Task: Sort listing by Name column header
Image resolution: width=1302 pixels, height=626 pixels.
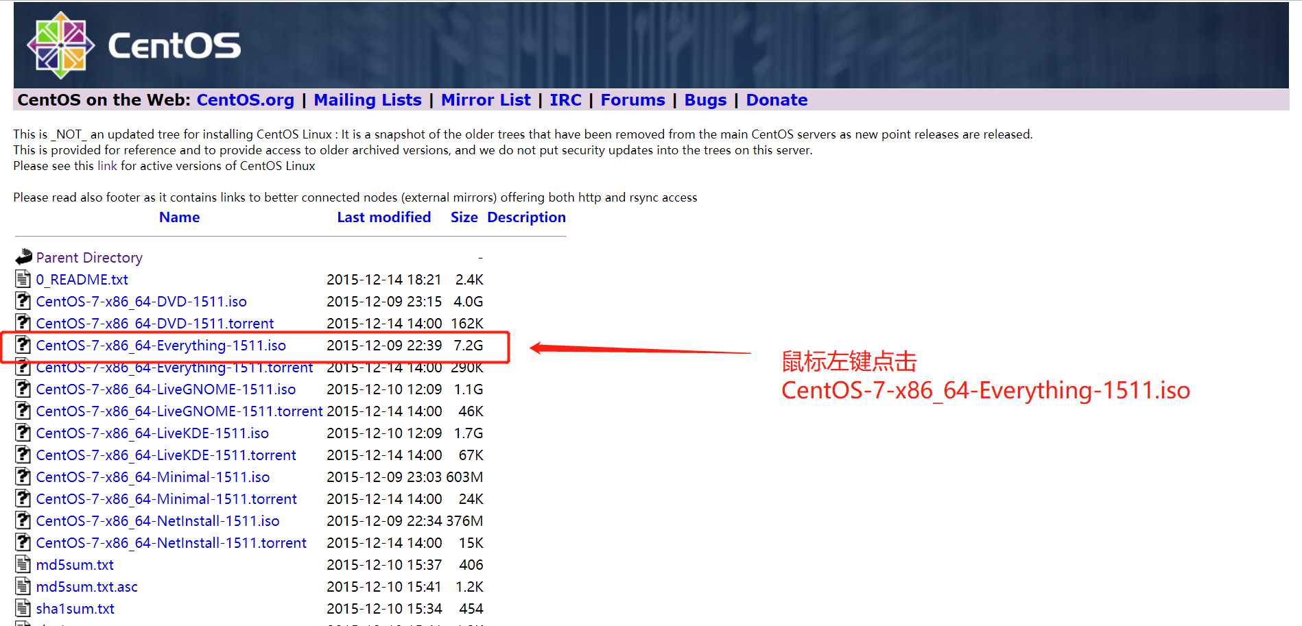Action: (179, 217)
